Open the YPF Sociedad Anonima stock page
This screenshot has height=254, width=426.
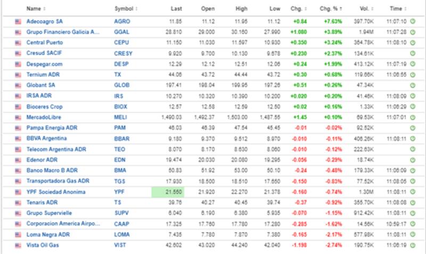point(55,192)
